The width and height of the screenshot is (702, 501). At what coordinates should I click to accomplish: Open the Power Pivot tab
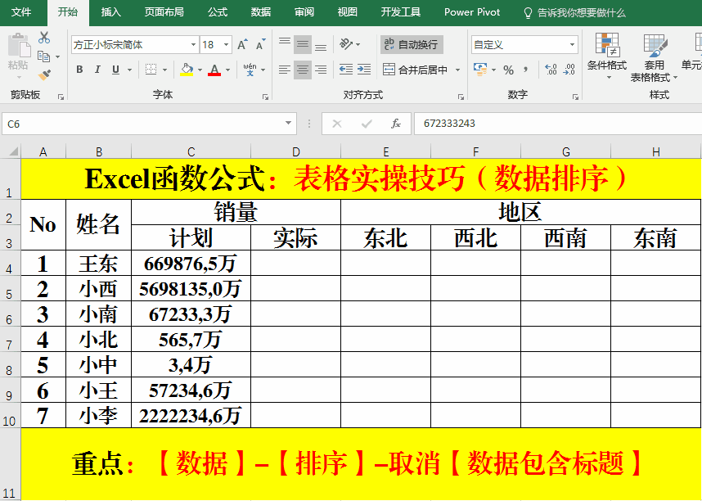pos(472,12)
